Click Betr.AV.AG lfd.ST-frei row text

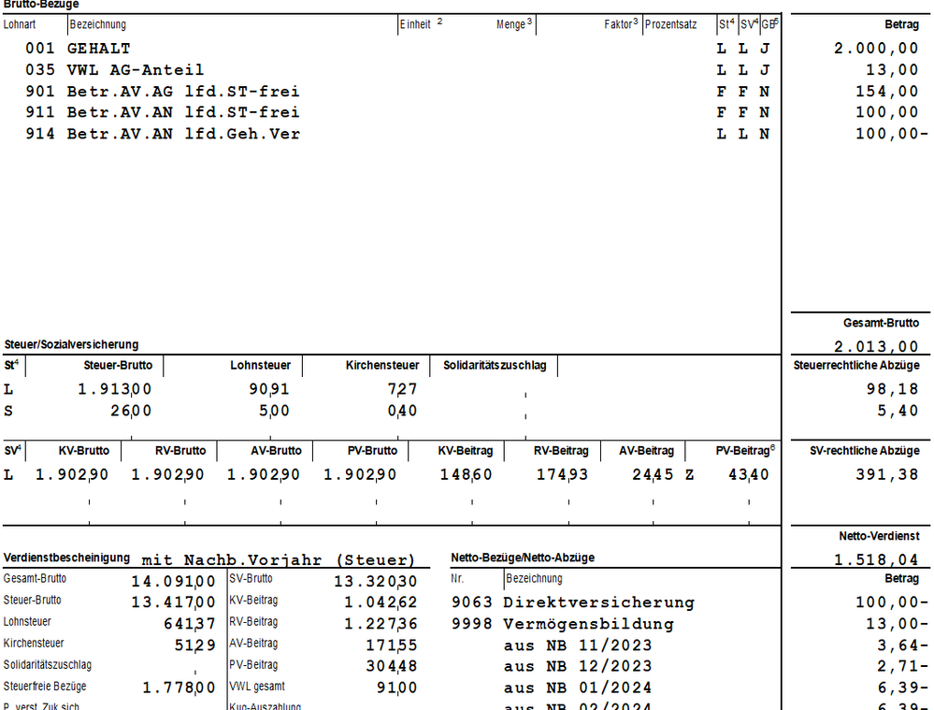click(x=183, y=92)
